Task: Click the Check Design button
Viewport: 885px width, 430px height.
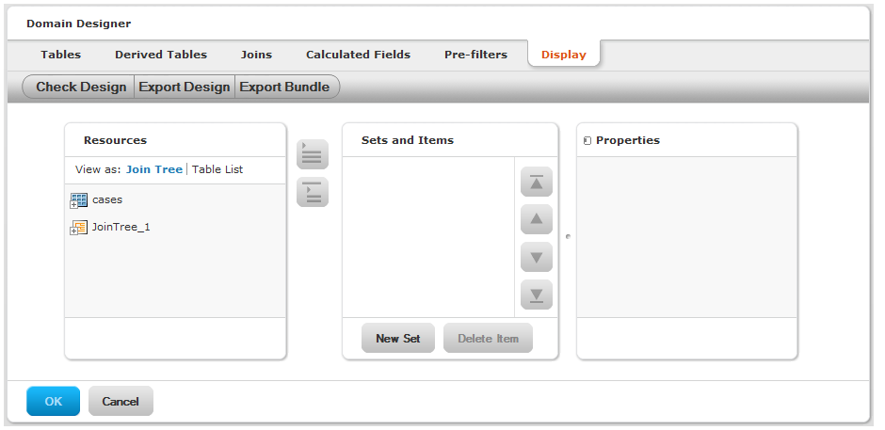Action: pos(79,87)
